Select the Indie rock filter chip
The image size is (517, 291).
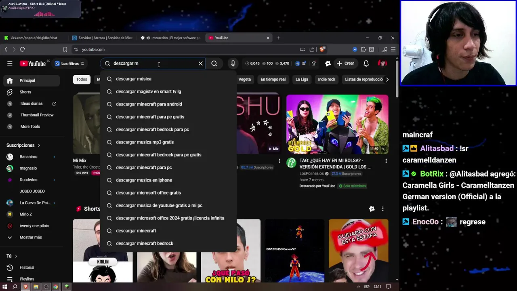pos(326,79)
